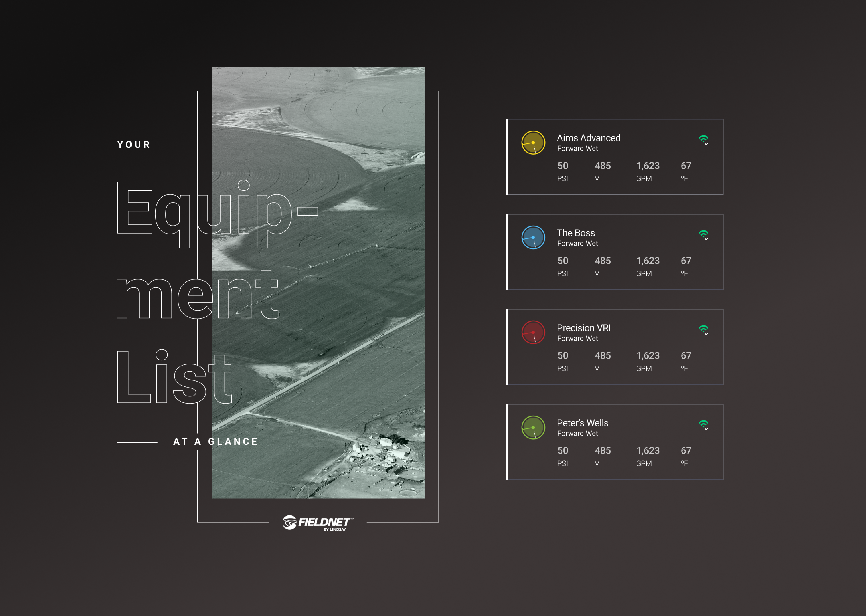Screen dimensions: 866x616
Task: Click the blue pivot icon for The Boss
Action: click(533, 238)
